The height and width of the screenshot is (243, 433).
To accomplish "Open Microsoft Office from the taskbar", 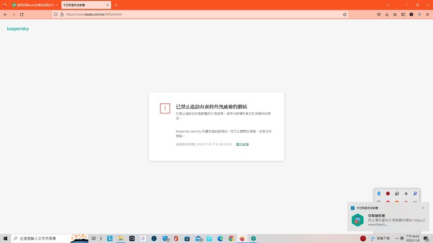I will (176, 238).
